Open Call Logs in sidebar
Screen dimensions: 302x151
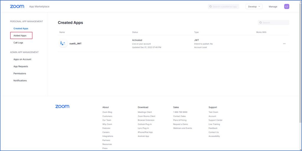[18, 43]
